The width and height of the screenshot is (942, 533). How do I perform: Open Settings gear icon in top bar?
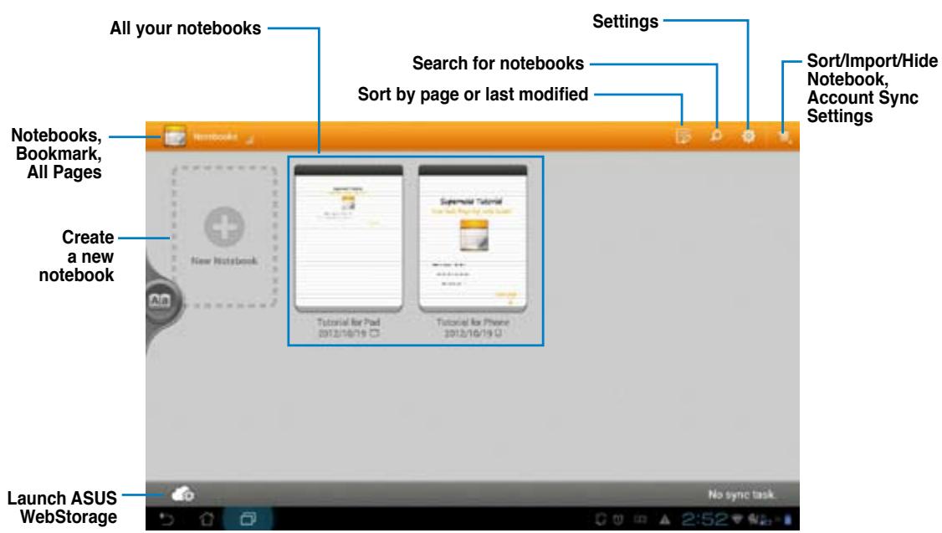[749, 137]
